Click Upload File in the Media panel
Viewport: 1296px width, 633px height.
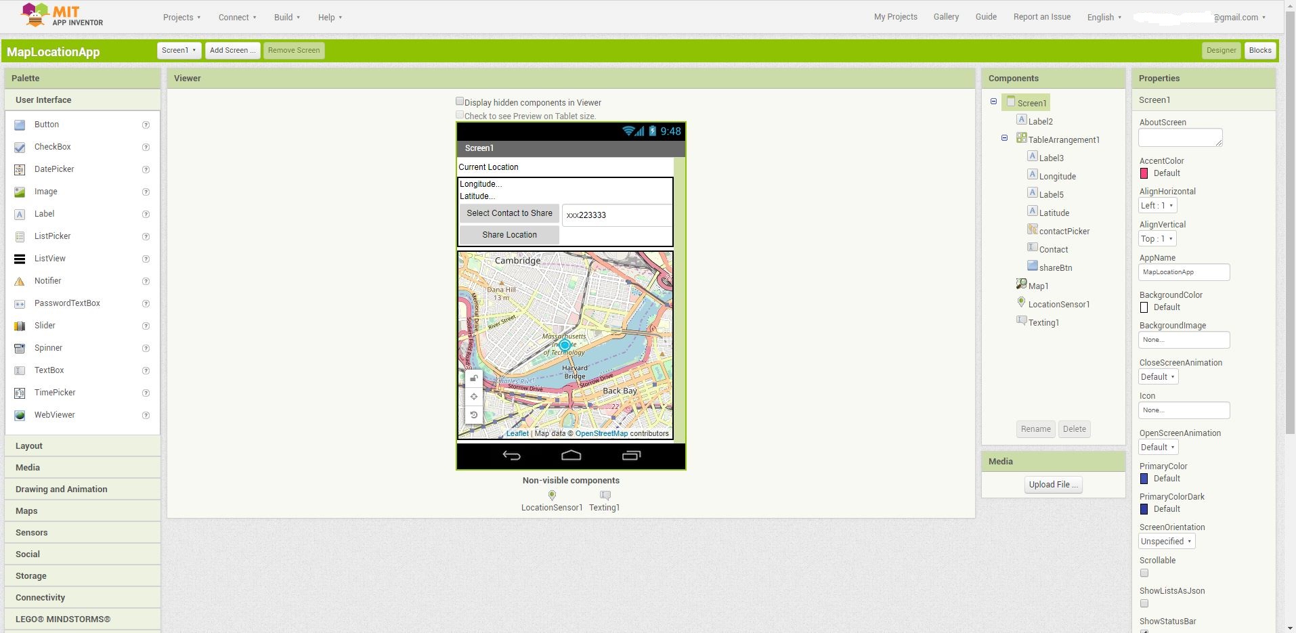click(1052, 484)
